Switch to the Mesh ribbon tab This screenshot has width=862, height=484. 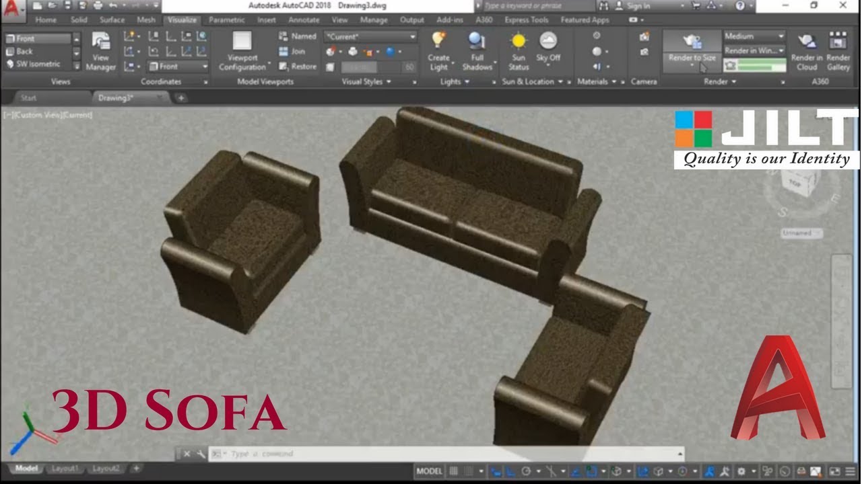[146, 20]
